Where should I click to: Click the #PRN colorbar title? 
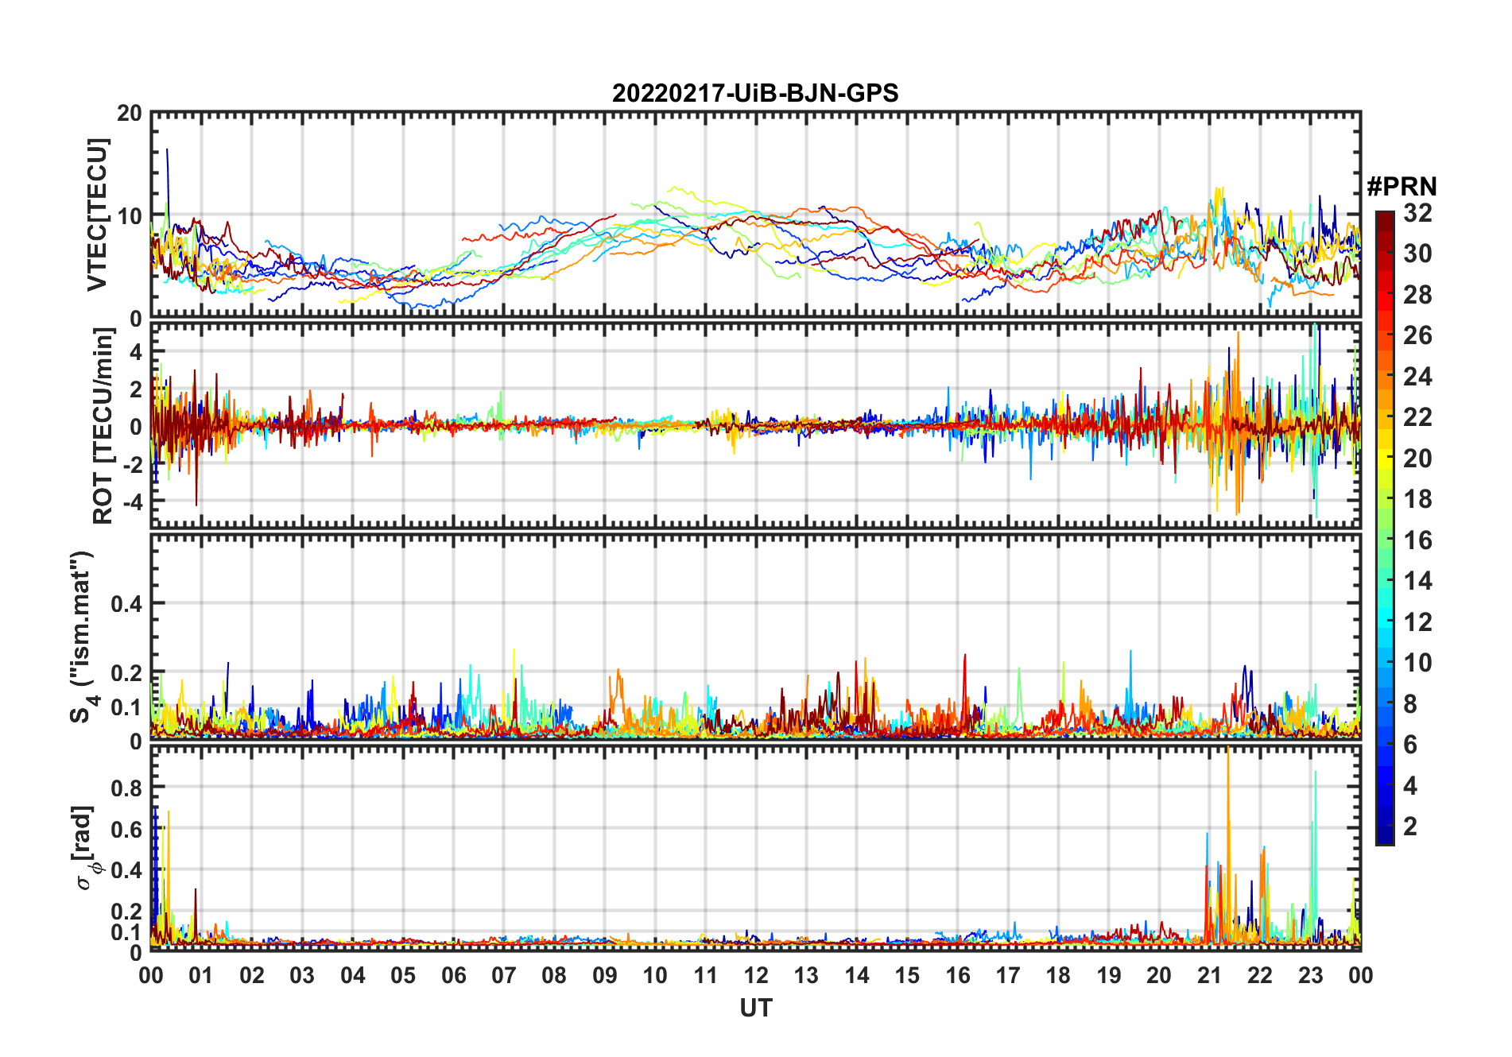(x=1402, y=187)
